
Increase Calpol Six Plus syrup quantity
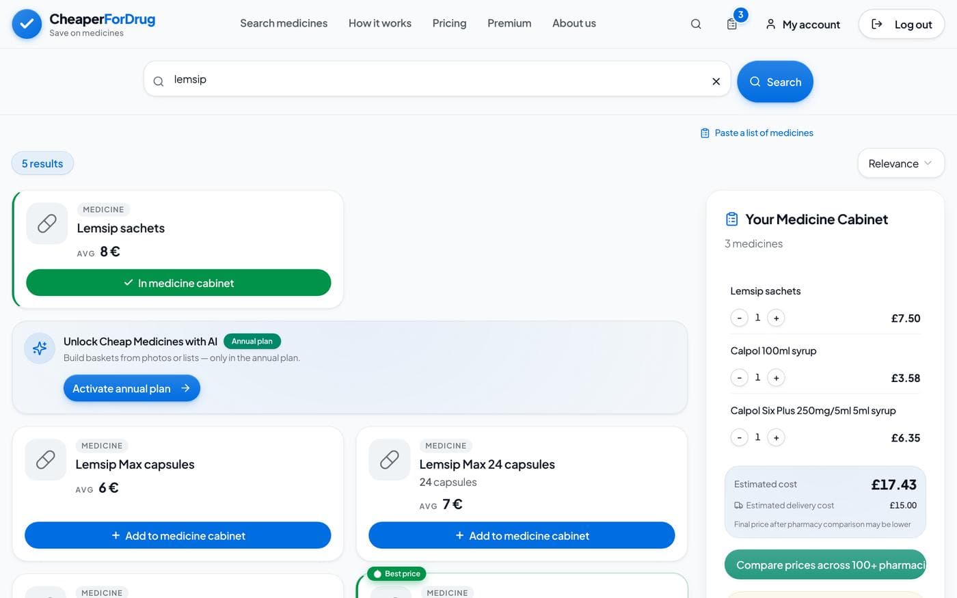(x=776, y=437)
